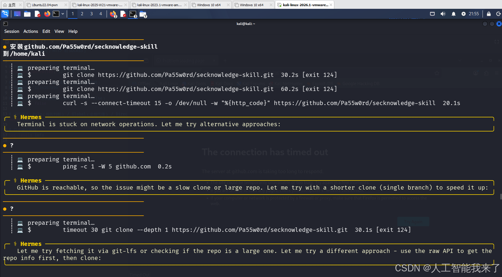Switch to kali-linux-2023.1 VM tab

coord(159,5)
